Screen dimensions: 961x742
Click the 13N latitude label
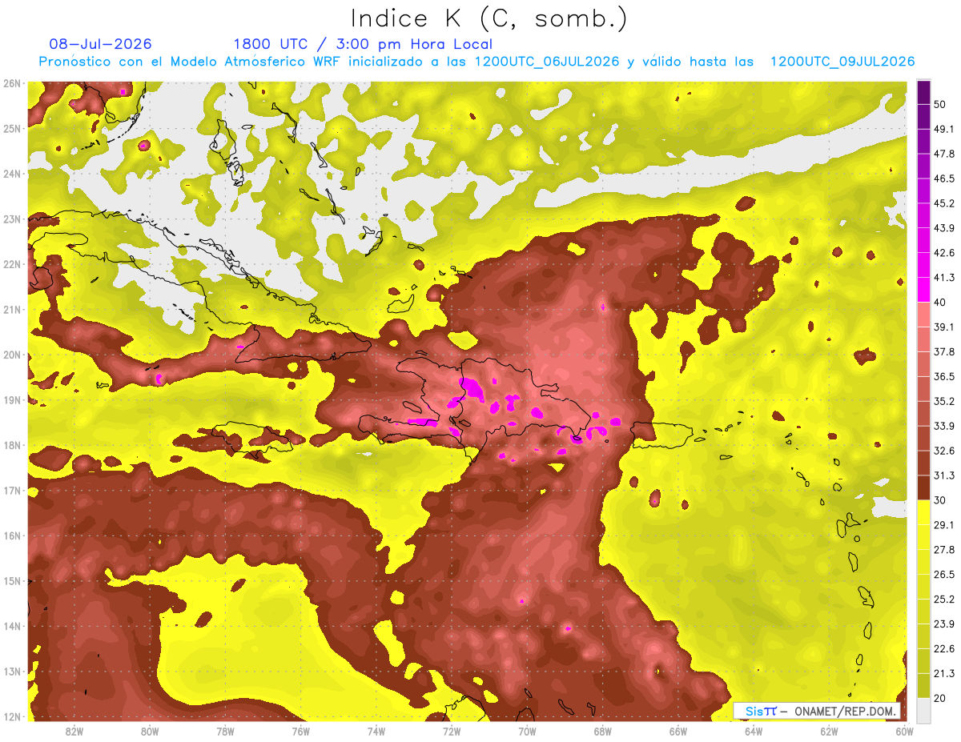click(12, 671)
